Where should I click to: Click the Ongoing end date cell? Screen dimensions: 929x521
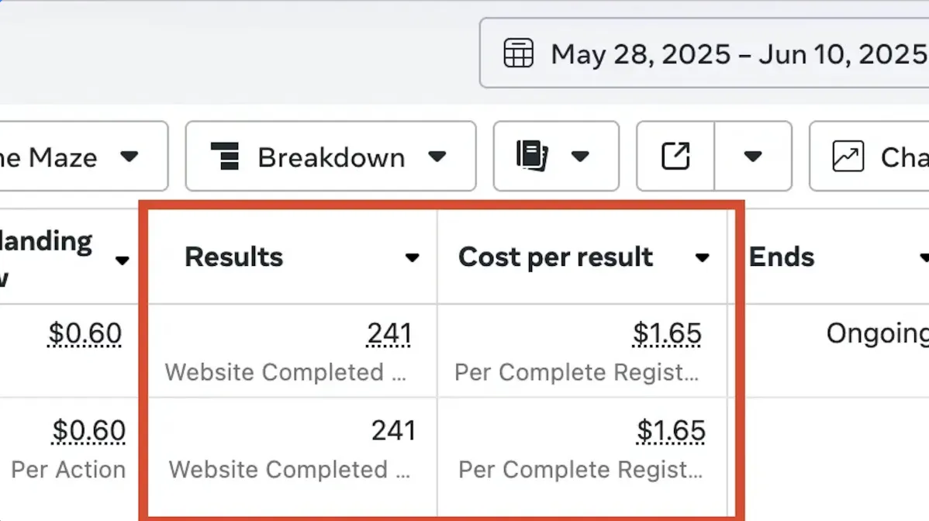coord(876,333)
